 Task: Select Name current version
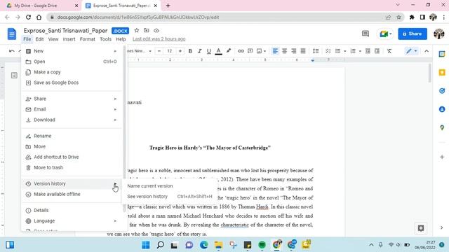(x=170, y=186)
